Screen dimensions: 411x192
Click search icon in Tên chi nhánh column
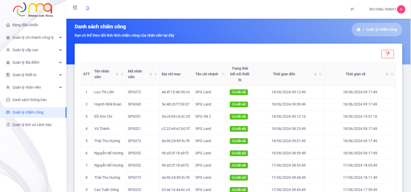point(223,74)
